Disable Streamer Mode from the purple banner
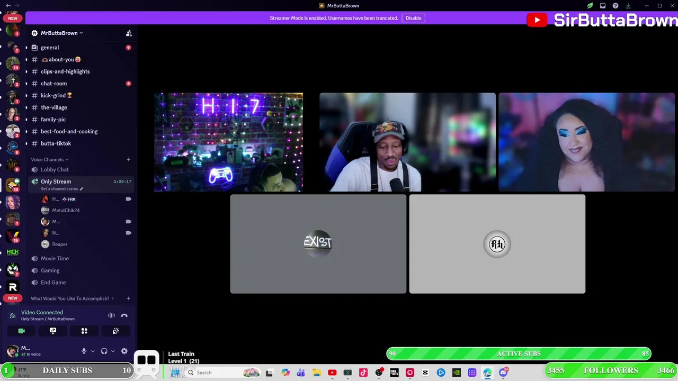 point(413,18)
